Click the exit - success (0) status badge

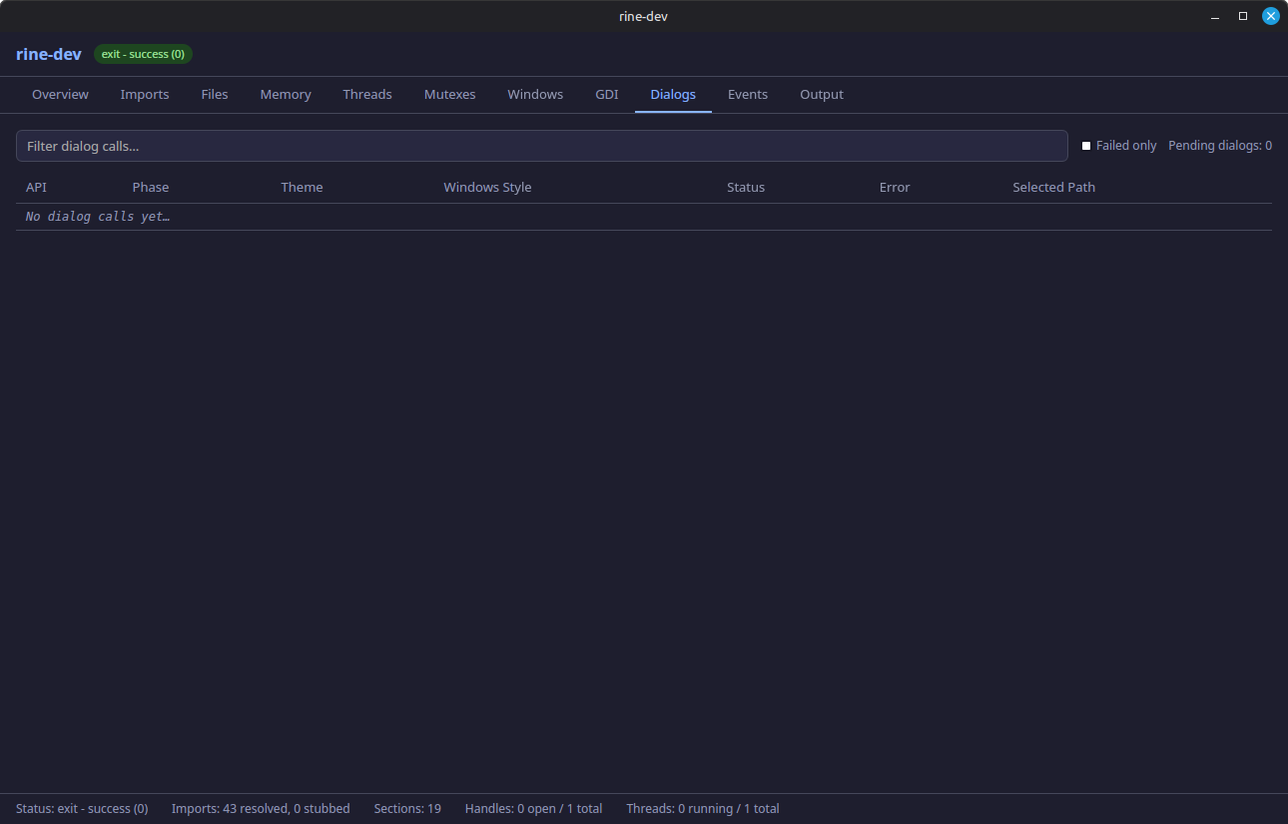143,54
